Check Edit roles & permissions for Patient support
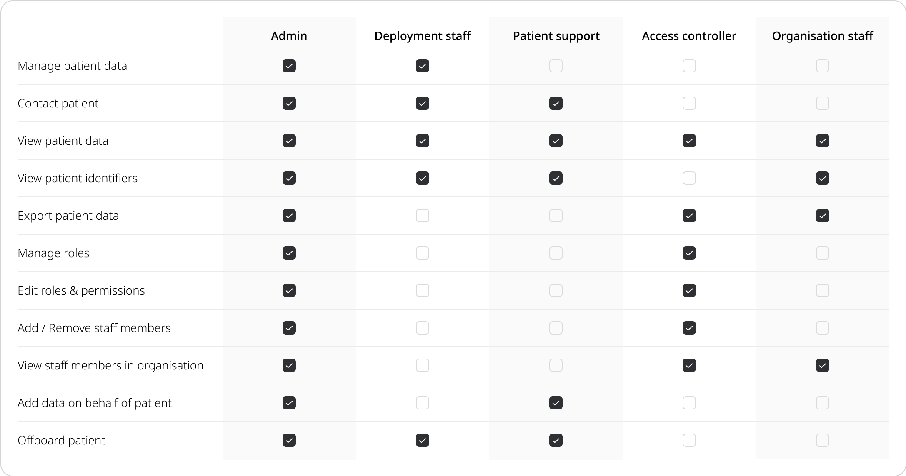 tap(556, 290)
